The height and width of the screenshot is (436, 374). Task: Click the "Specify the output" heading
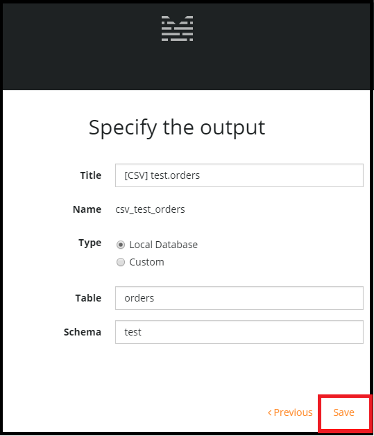point(177,128)
